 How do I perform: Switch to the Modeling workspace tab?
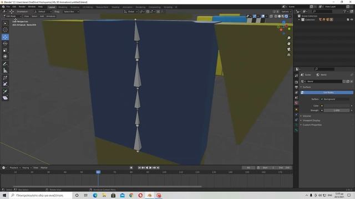tap(63, 7)
